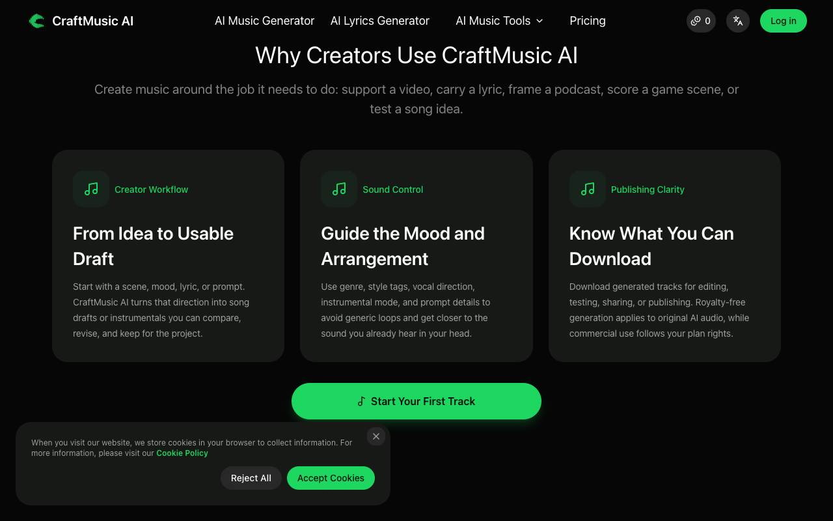Image resolution: width=833 pixels, height=521 pixels.
Task: Dismiss the cookie banner with the X
Action: 376,436
